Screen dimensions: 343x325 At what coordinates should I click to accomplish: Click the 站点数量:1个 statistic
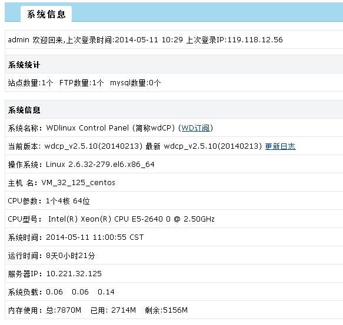(31, 83)
